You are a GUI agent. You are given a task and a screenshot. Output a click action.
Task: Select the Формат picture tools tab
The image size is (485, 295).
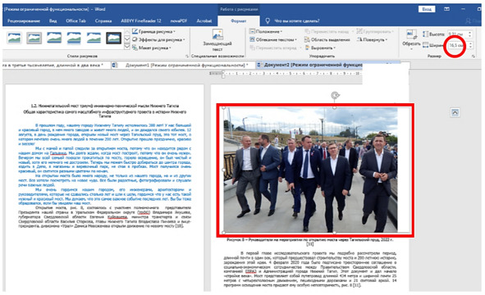pyautogui.click(x=239, y=21)
